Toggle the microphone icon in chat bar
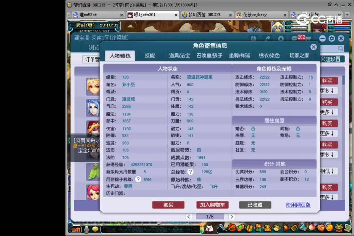 coord(86,229)
